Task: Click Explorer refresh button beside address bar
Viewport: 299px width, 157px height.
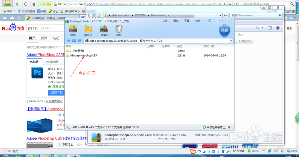Action: 225,15
